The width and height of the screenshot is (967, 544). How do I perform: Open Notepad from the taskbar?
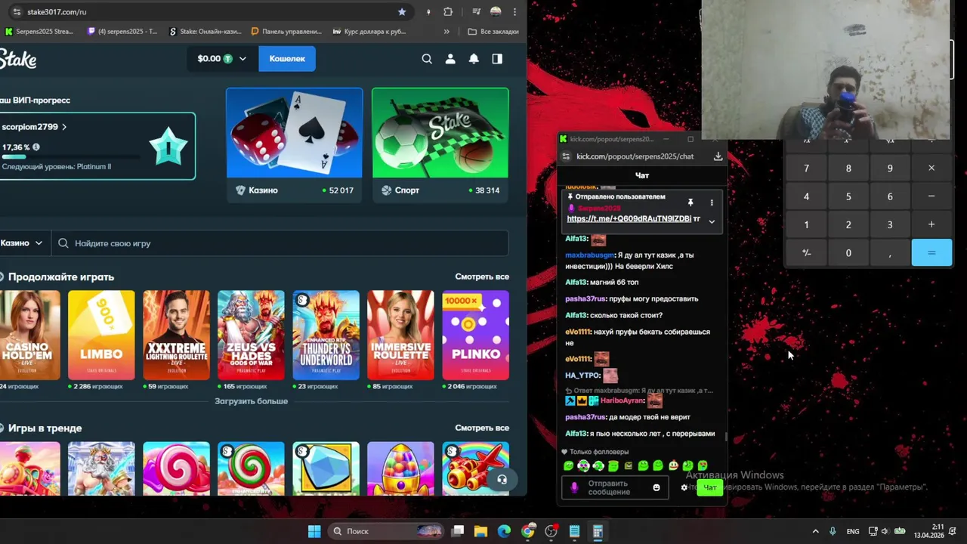[x=574, y=531]
